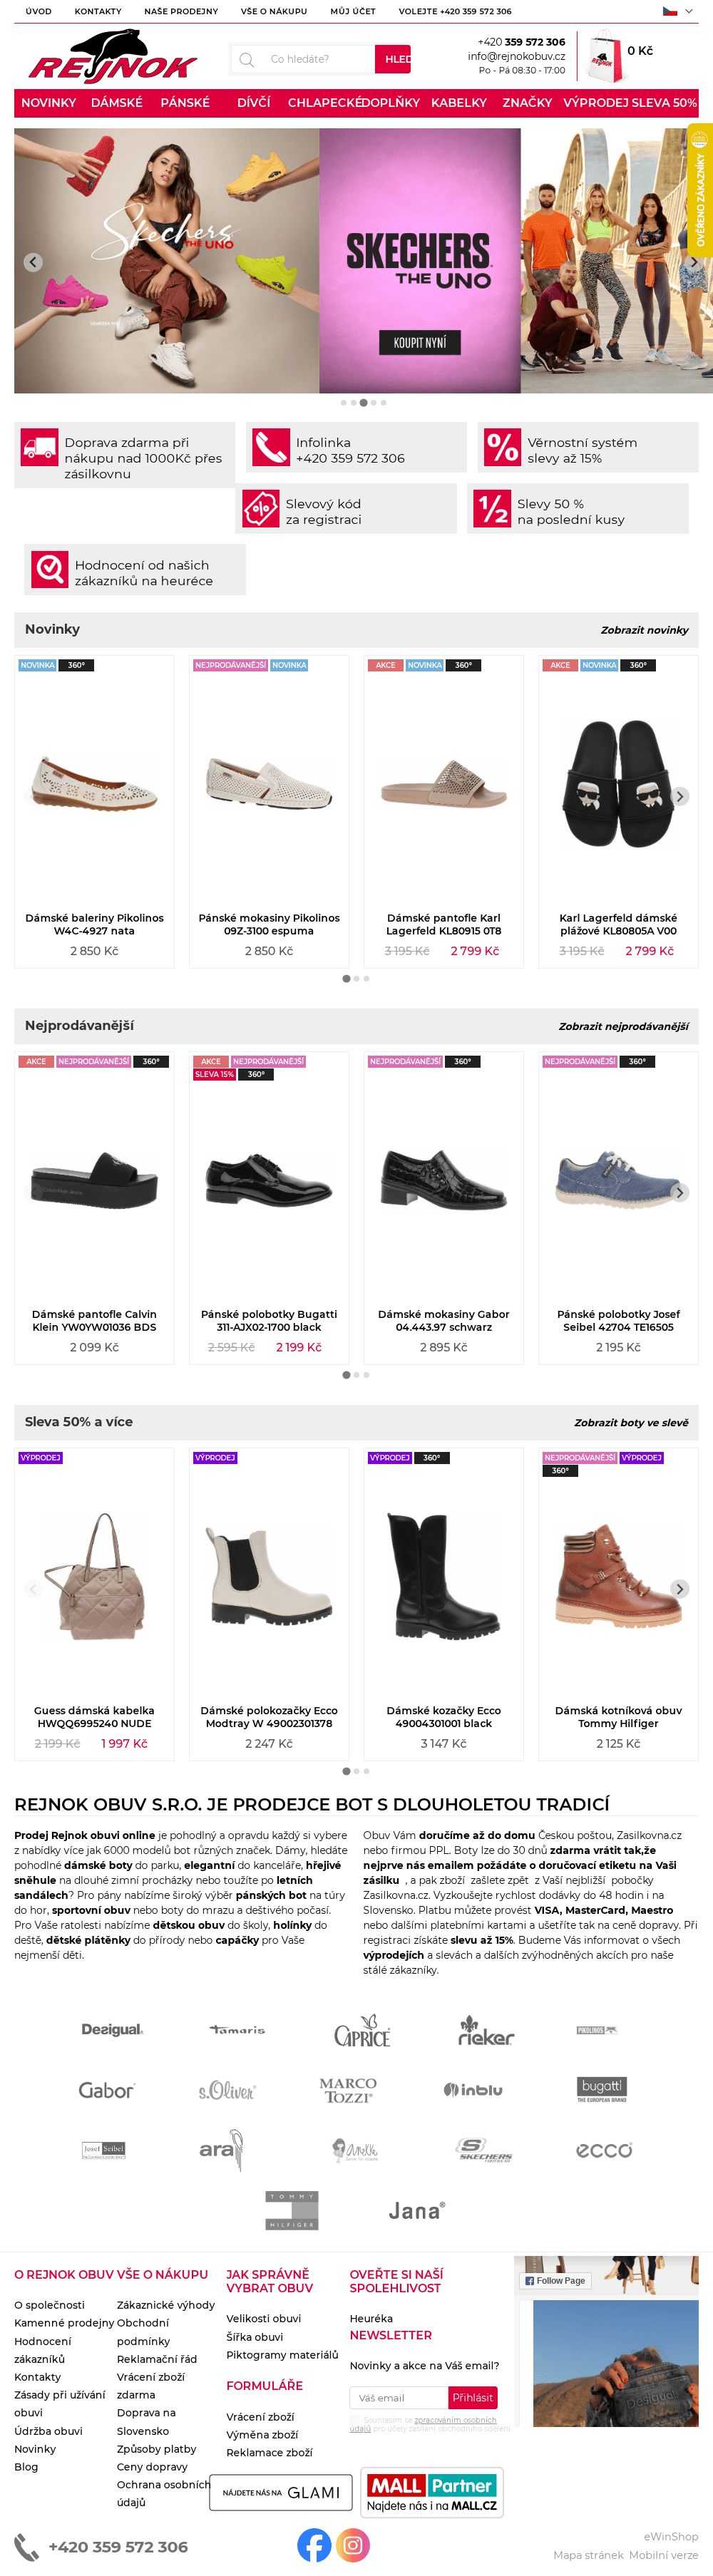Open the ZNAČKY menu item
Image resolution: width=713 pixels, height=2576 pixels.
click(527, 103)
